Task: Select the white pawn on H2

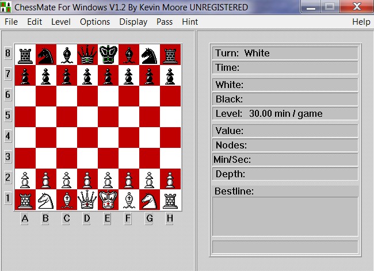Action: click(170, 179)
